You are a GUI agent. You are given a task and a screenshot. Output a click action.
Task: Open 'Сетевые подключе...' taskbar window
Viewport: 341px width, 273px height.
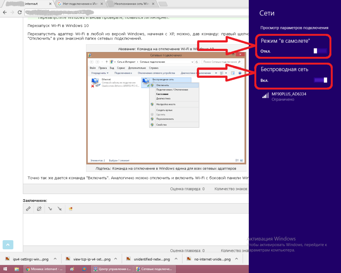[155, 269]
